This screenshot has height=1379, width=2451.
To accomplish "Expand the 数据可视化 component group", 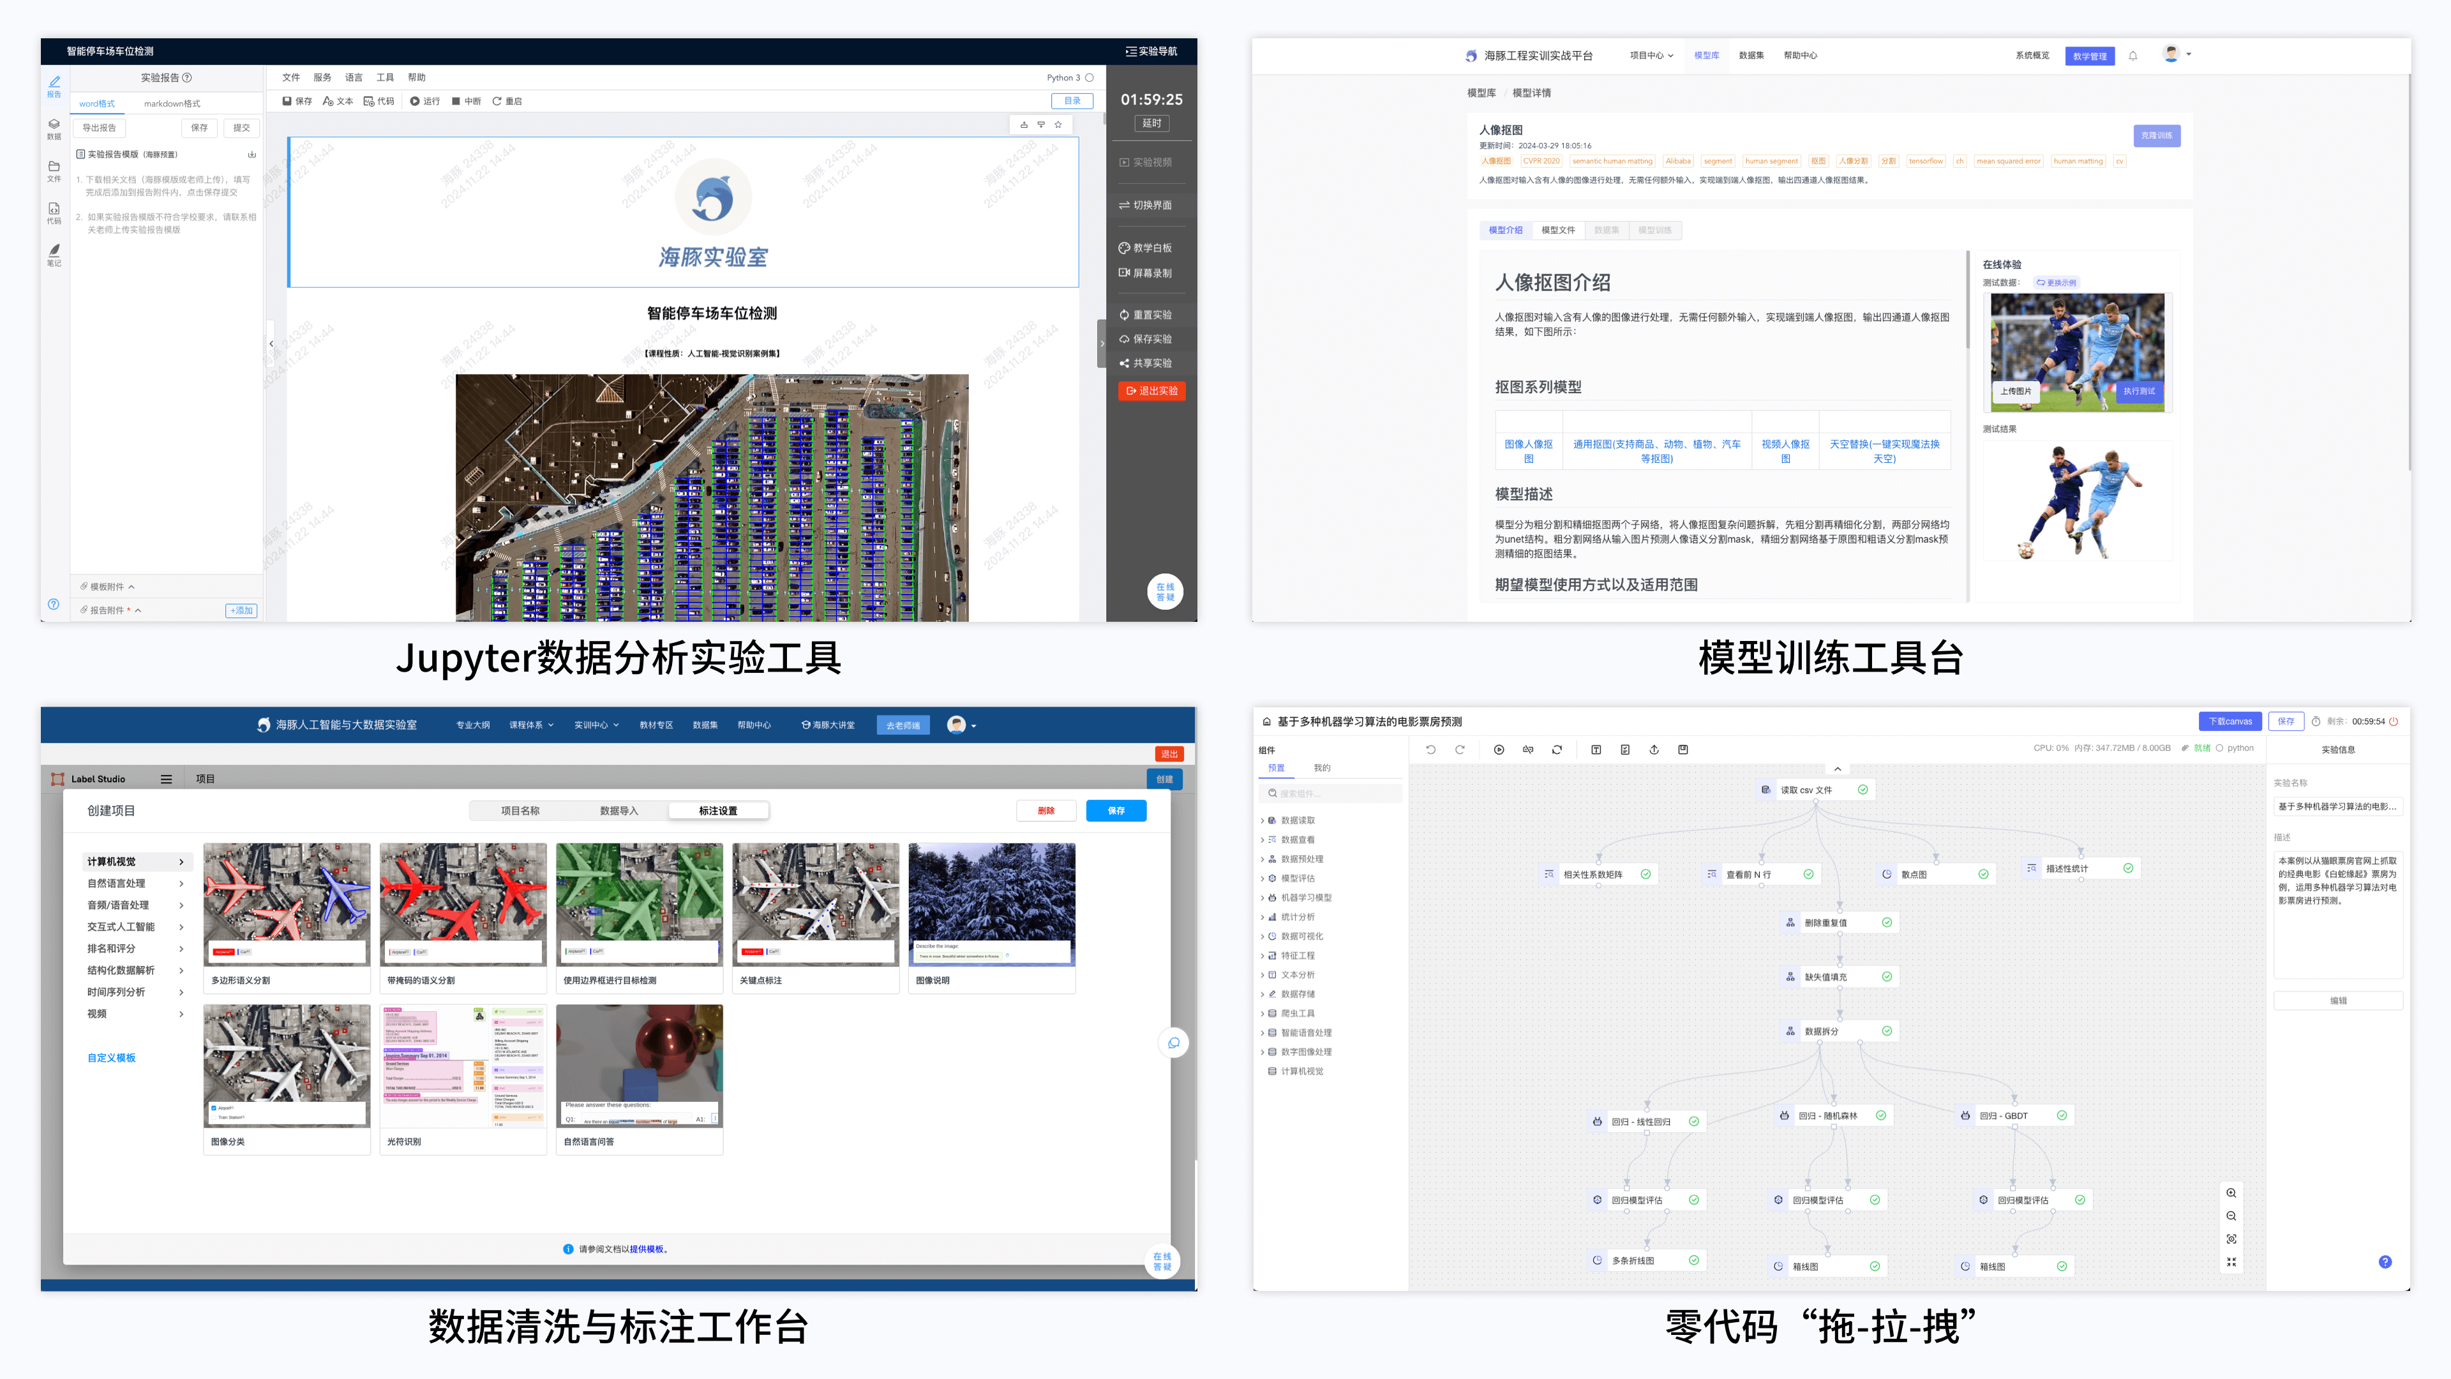I will [x=1263, y=937].
